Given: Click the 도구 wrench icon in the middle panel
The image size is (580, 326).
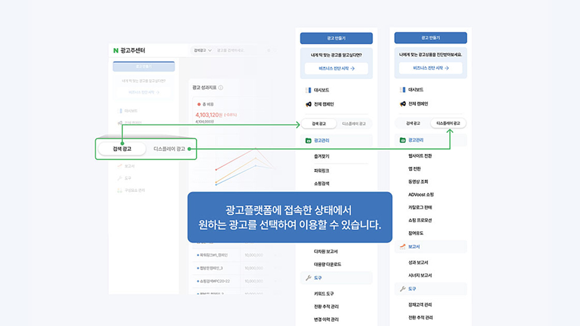Looking at the screenshot, I should (308, 278).
